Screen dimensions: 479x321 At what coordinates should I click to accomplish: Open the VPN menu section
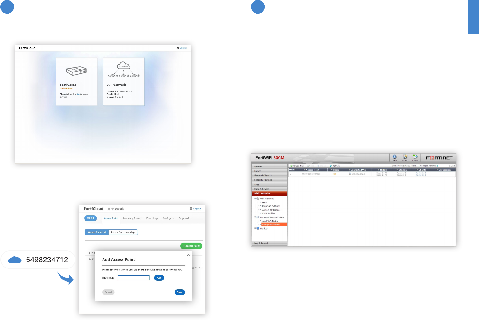tap(270, 184)
